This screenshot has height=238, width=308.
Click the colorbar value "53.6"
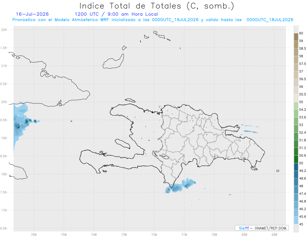pyautogui.click(x=303, y=117)
